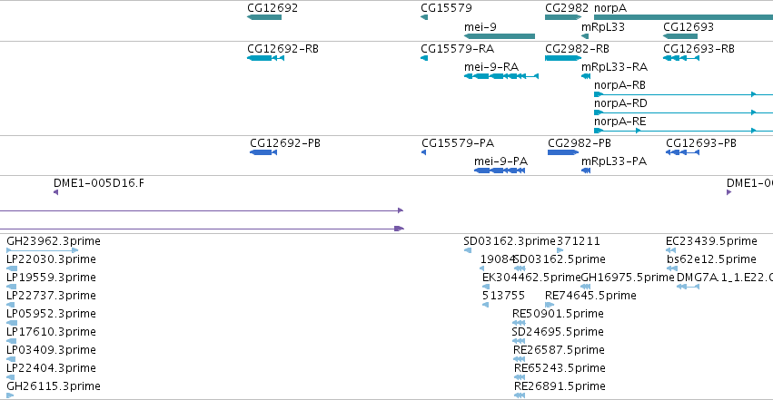Open the mRpL33-RA transcript label

pyautogui.click(x=614, y=67)
